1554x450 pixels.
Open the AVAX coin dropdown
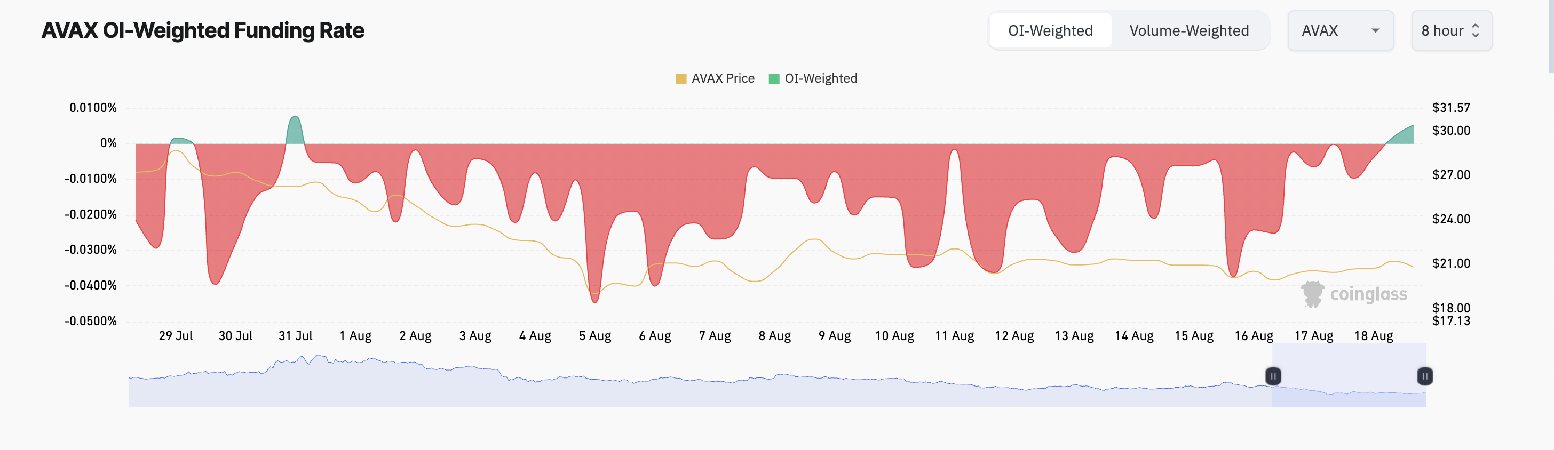1341,31
